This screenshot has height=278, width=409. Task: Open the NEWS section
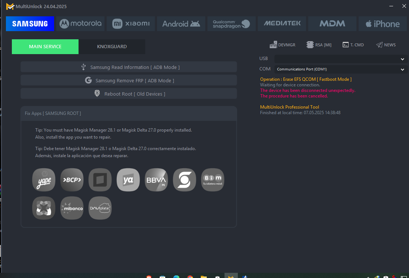386,45
